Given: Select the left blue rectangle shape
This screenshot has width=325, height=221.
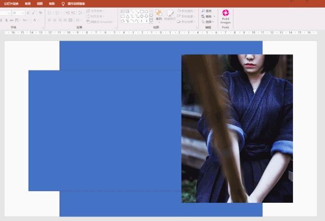Looking at the screenshot, I should [102, 130].
